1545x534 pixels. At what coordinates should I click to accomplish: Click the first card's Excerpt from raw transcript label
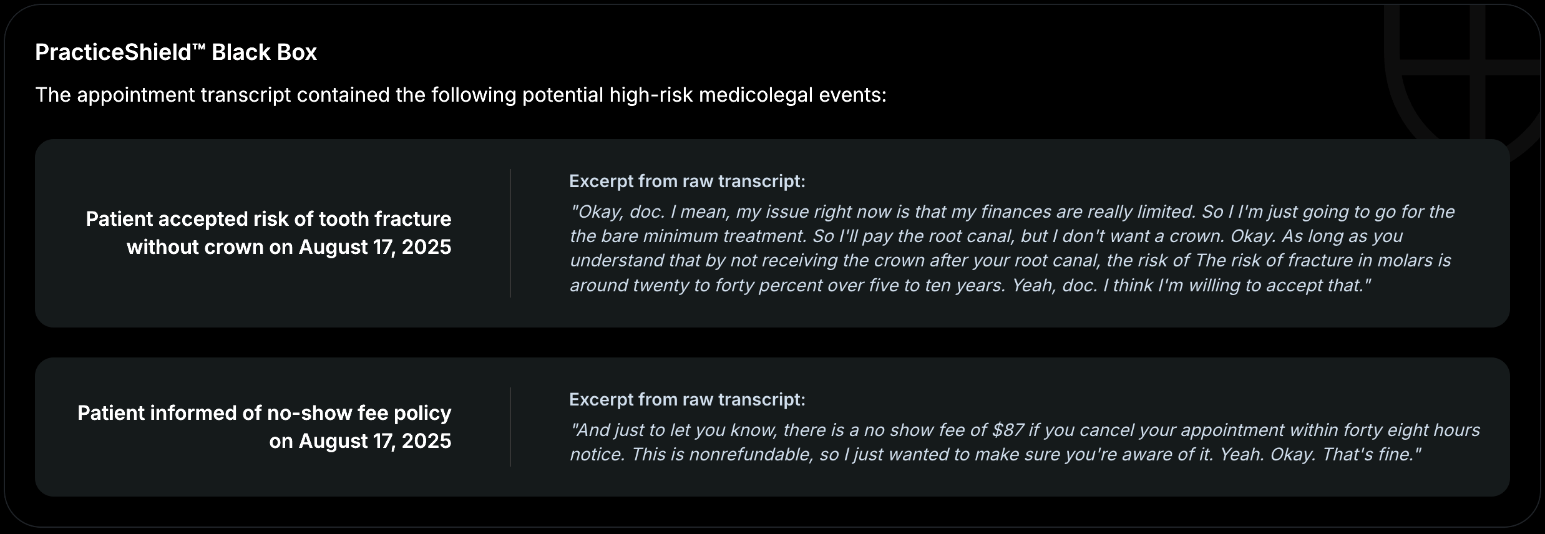pos(687,182)
